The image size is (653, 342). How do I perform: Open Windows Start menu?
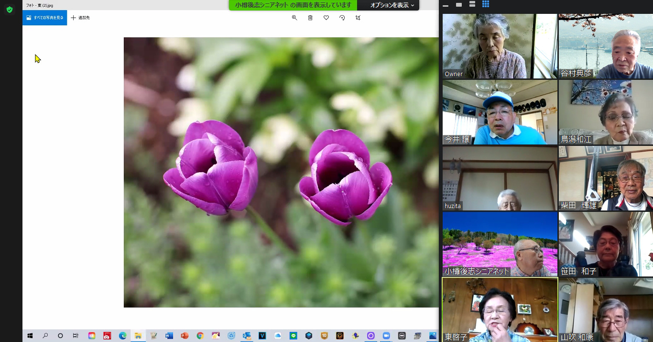coord(30,336)
